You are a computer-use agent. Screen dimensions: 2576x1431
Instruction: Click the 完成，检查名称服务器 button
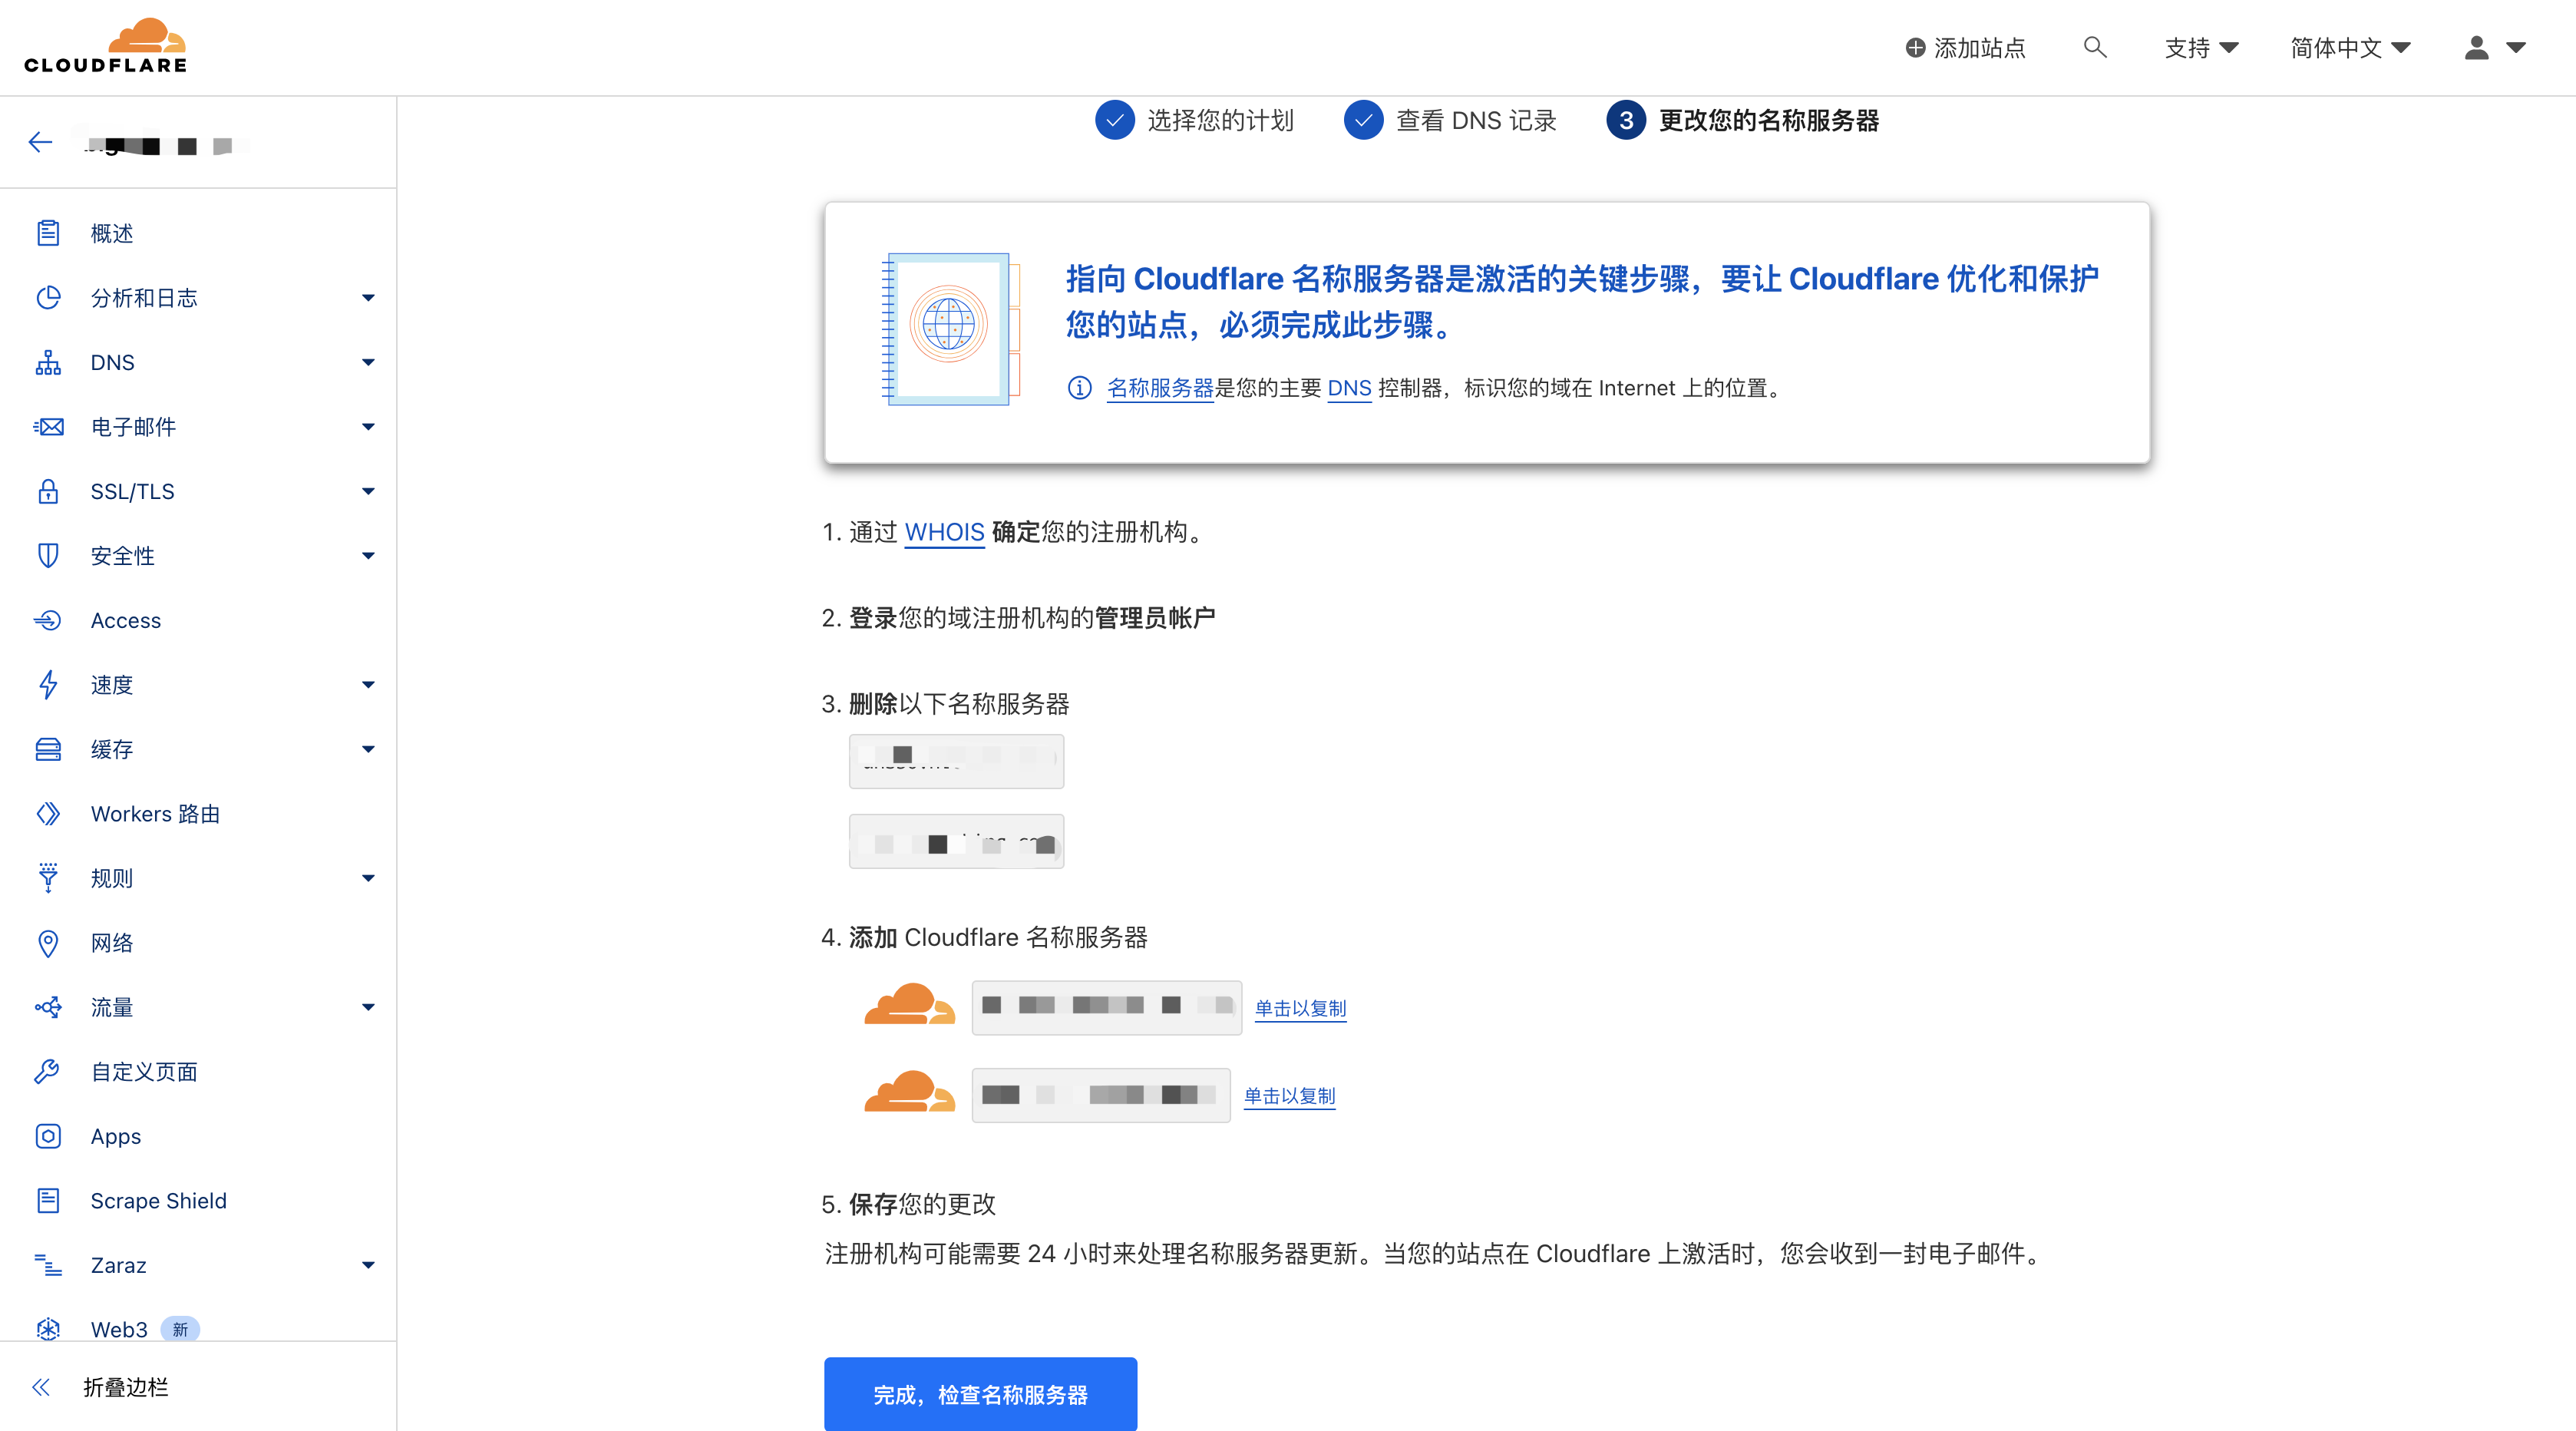click(980, 1394)
